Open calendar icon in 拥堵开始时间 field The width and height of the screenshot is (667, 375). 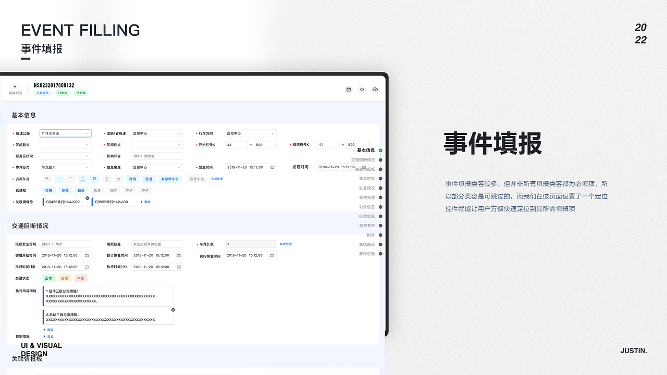click(x=87, y=255)
